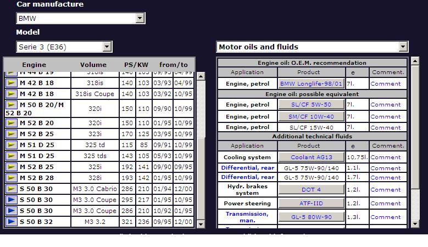Click the 328i volume cell

click(x=95, y=178)
